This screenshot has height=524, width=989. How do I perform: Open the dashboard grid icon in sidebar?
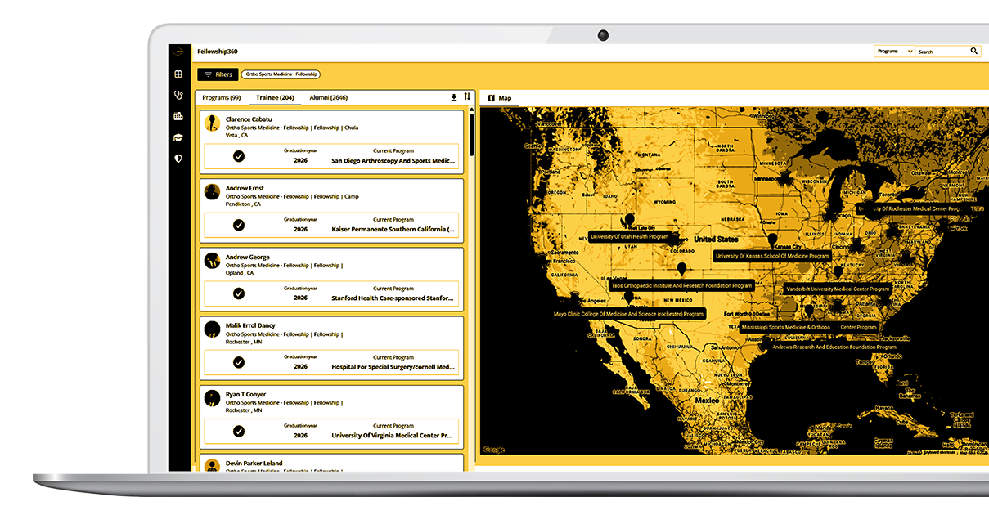coord(178,74)
